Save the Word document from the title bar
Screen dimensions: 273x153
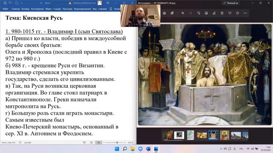coord(5,3)
